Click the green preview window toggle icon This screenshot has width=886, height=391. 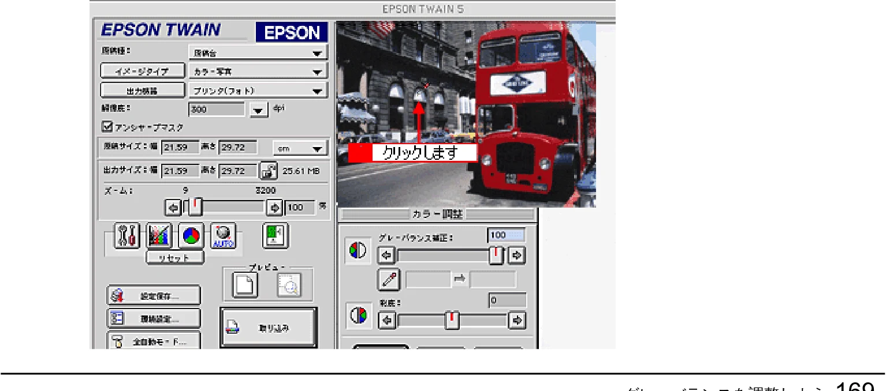pos(275,236)
